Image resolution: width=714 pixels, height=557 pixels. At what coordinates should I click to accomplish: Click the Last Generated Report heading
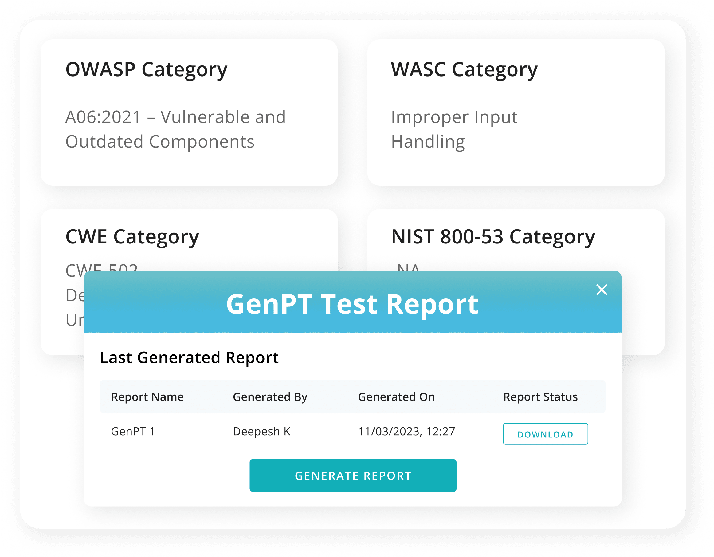tap(189, 358)
